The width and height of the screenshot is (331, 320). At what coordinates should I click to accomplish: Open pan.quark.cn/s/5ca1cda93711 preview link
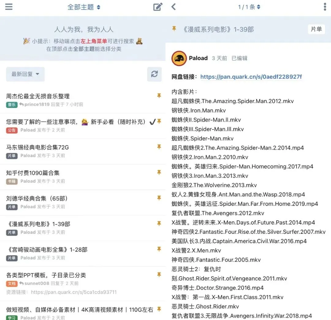tap(74, 292)
